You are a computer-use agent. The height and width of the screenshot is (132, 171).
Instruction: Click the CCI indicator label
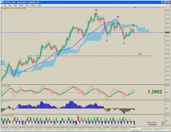(5, 101)
